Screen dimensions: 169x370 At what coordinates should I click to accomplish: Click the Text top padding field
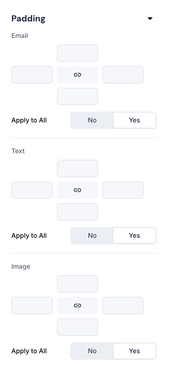click(x=77, y=168)
